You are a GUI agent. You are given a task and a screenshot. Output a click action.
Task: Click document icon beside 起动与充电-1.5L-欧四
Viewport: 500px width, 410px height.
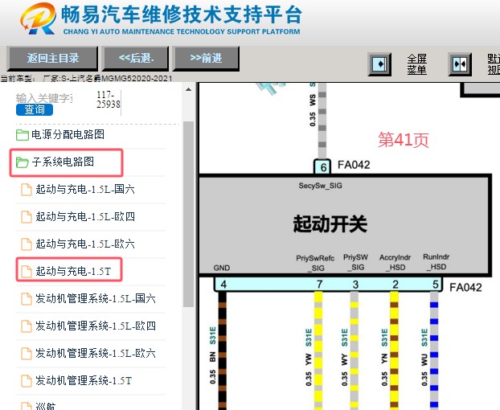pyautogui.click(x=27, y=217)
